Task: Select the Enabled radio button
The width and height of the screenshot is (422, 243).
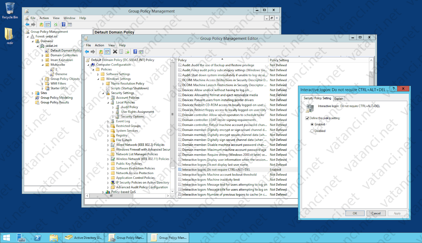Action: [312, 124]
